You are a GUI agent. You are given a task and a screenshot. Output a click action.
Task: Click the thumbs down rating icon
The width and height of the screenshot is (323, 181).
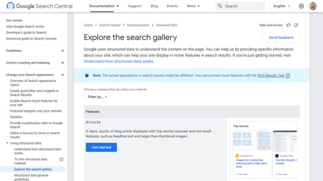pos(296,25)
